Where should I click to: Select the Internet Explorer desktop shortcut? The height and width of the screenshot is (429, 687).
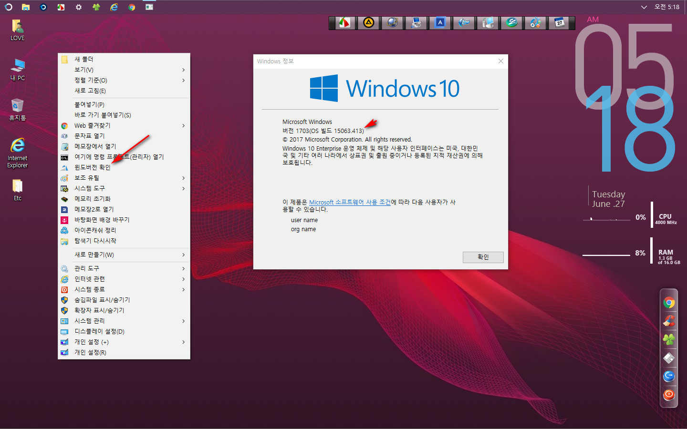(x=18, y=153)
